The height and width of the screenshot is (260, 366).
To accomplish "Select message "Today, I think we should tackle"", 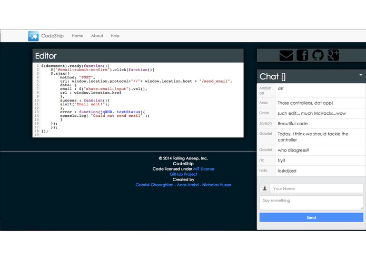I will (x=313, y=137).
